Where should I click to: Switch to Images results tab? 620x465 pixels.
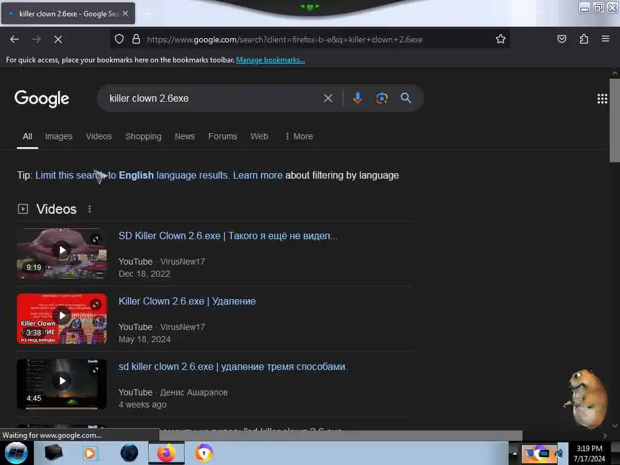click(59, 136)
